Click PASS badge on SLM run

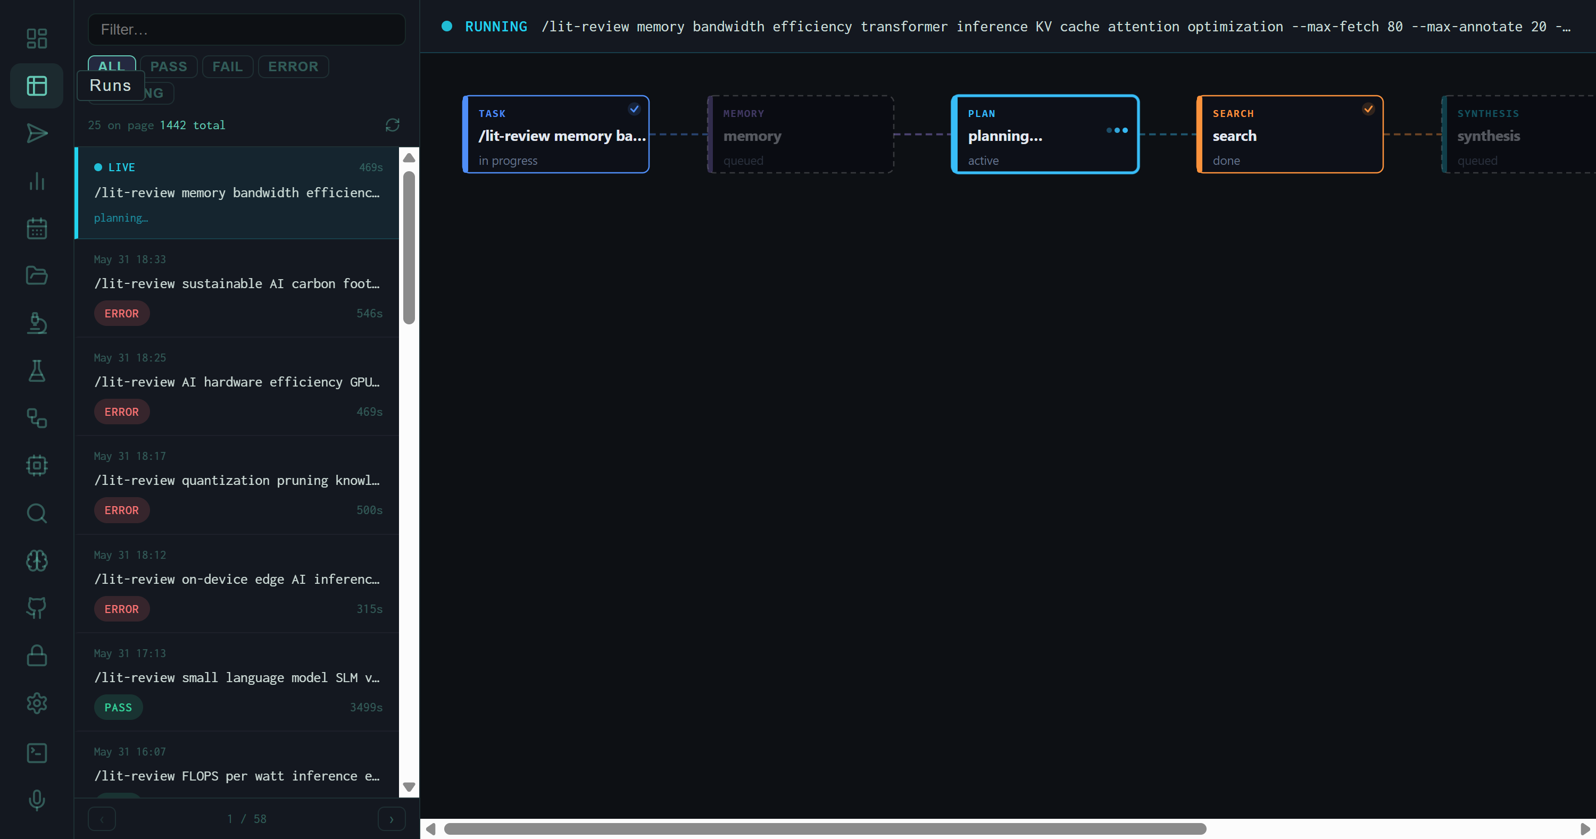click(x=118, y=707)
